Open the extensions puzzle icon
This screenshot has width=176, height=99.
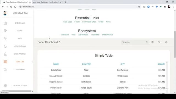[165, 7]
